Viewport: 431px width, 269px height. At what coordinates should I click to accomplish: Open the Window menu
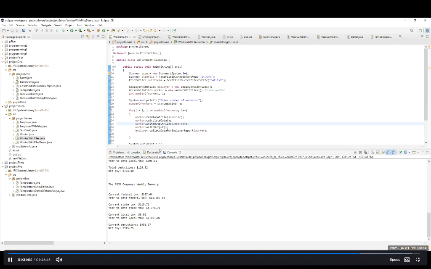click(89, 25)
